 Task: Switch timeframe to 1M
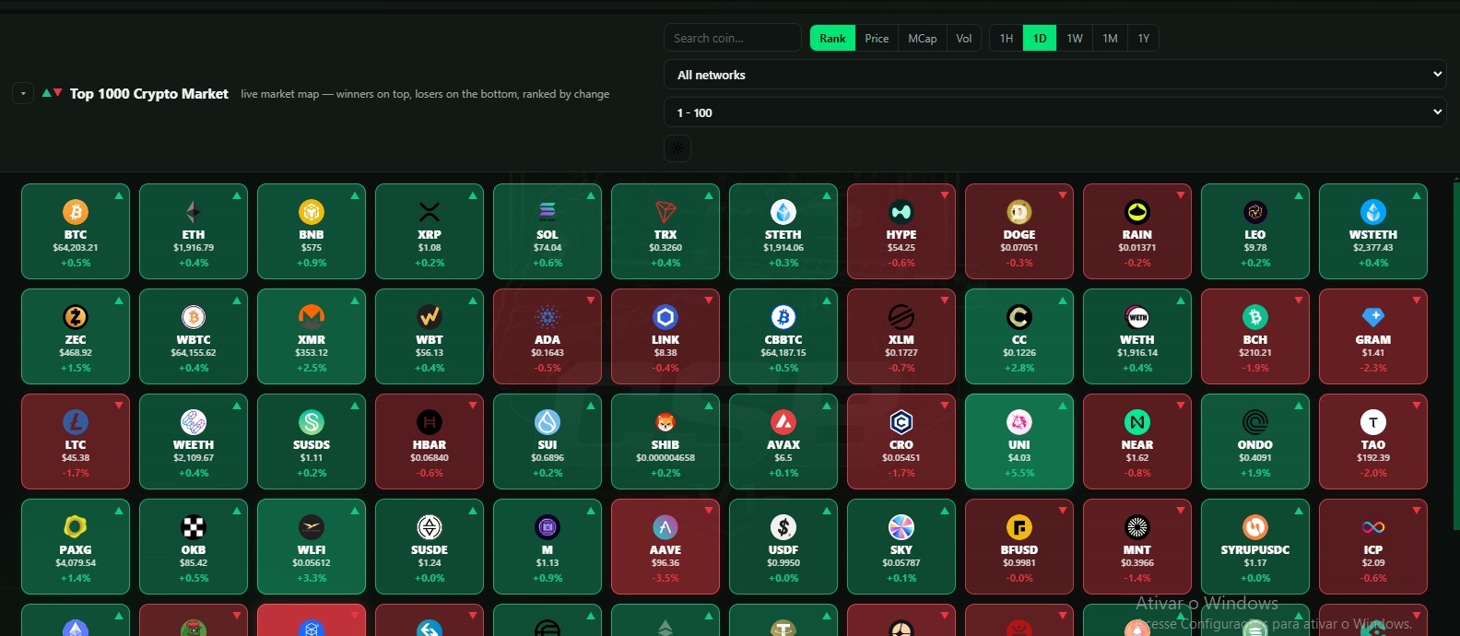coord(1110,38)
